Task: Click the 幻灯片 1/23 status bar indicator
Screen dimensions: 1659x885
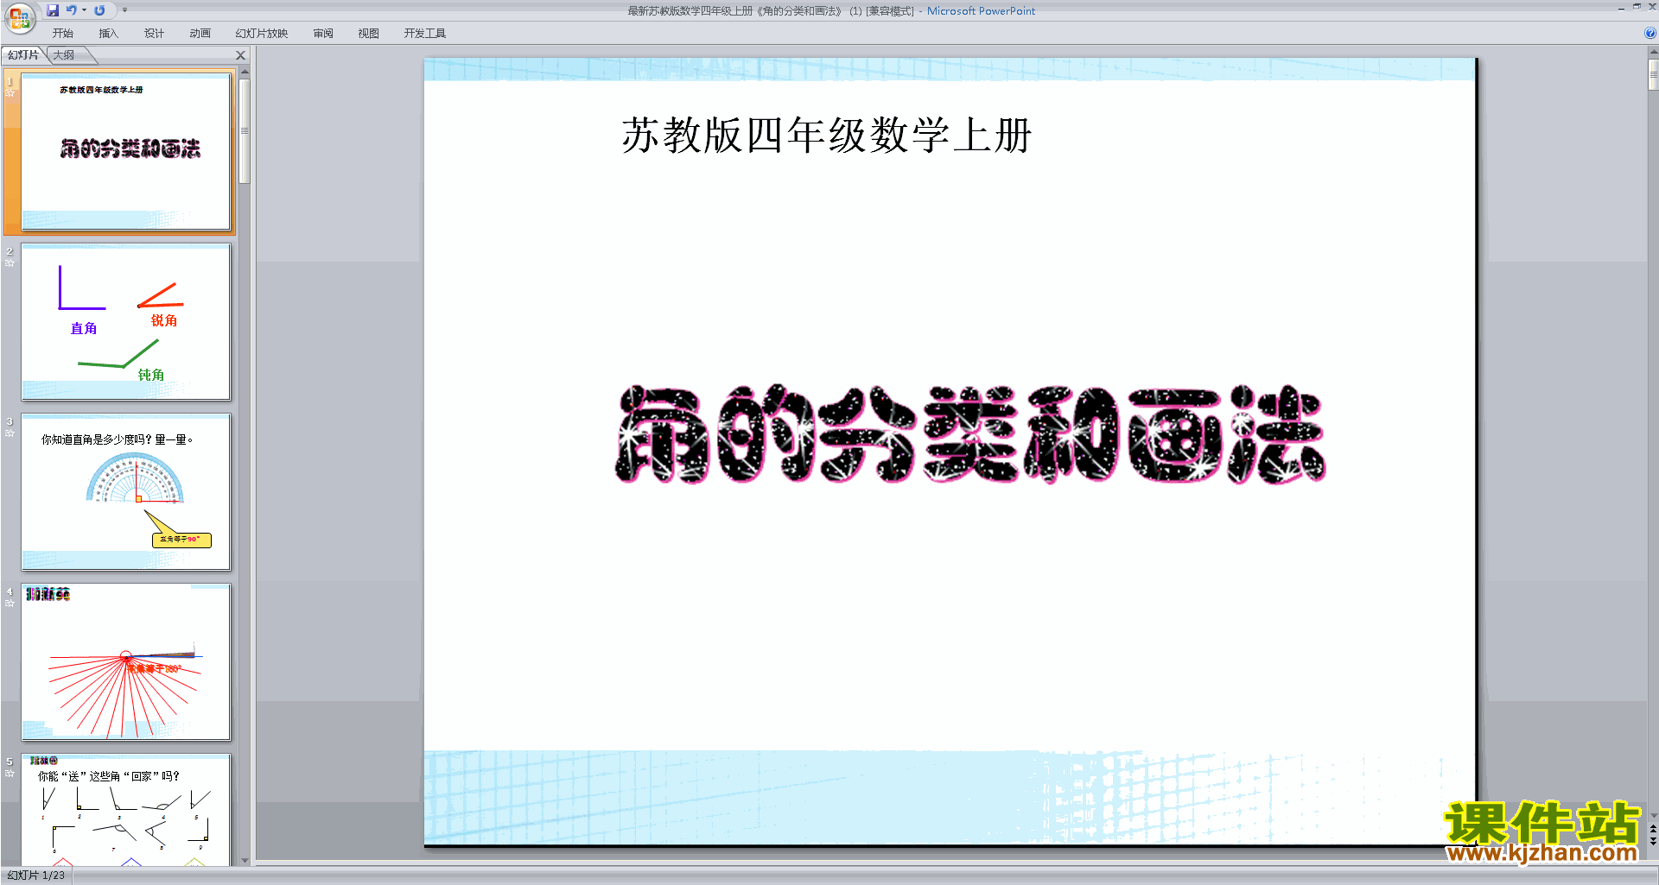Action: tap(35, 876)
